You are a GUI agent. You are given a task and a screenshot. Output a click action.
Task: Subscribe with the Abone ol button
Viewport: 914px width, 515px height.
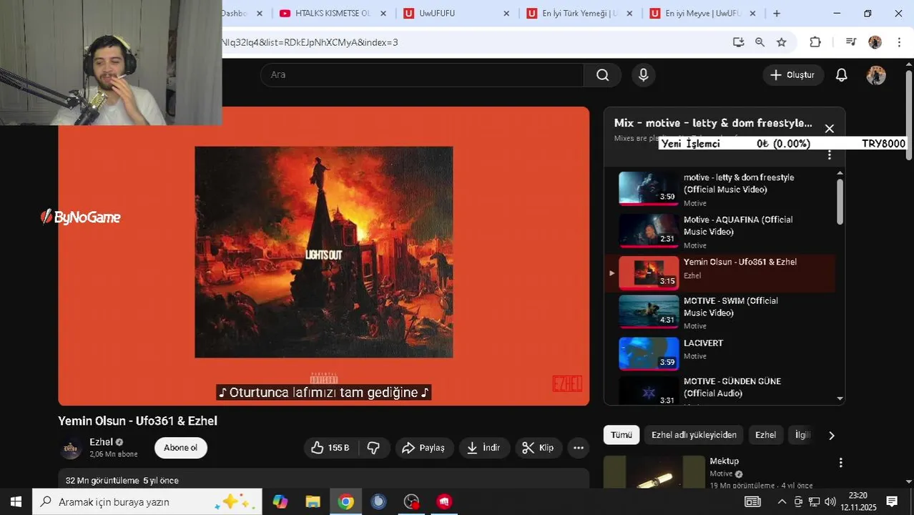pyautogui.click(x=180, y=448)
